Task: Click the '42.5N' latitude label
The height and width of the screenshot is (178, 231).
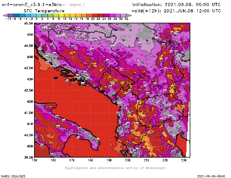Action: point(28,90)
